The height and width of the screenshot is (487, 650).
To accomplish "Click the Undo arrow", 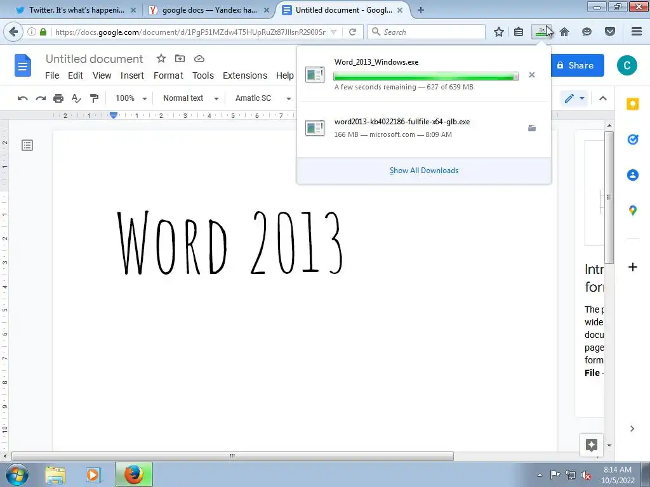I will [x=22, y=98].
